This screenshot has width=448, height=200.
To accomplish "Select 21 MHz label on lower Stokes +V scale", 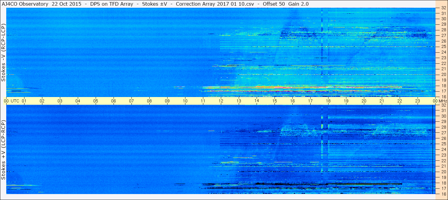I will [x=444, y=166].
